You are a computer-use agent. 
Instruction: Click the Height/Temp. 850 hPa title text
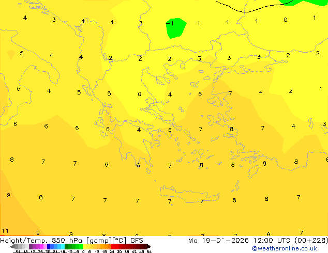click(x=41, y=241)
